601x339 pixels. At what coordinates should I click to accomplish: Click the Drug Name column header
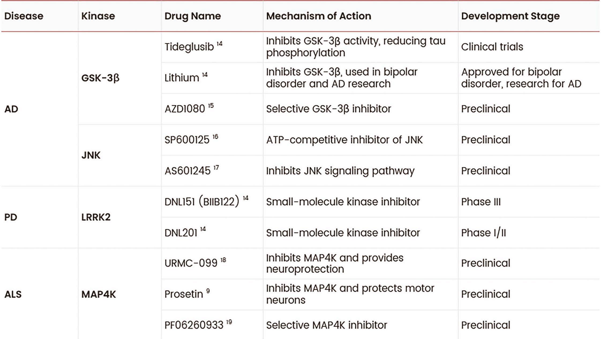(x=193, y=16)
